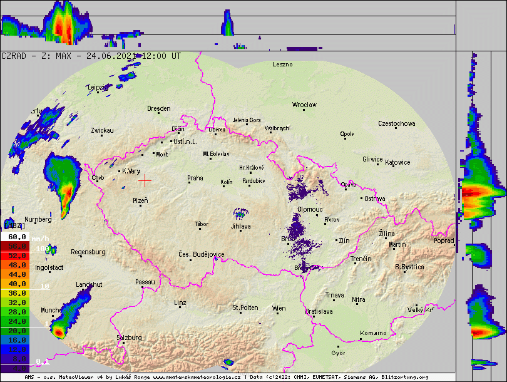This screenshot has height=382, width=507.
Task: Click the Praha city marker
Action: tap(188, 183)
